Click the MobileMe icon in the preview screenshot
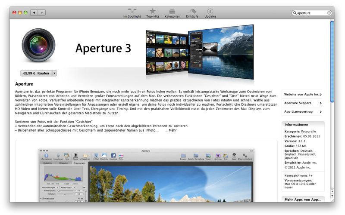The width and height of the screenshot is (345, 215). pos(104,157)
